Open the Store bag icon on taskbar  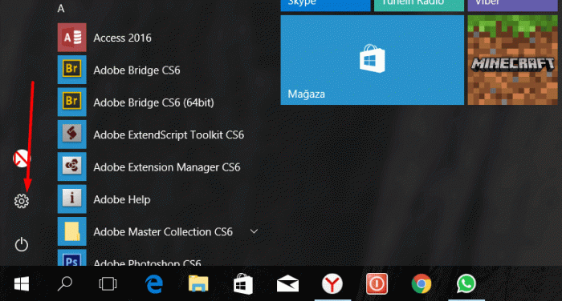click(x=243, y=284)
